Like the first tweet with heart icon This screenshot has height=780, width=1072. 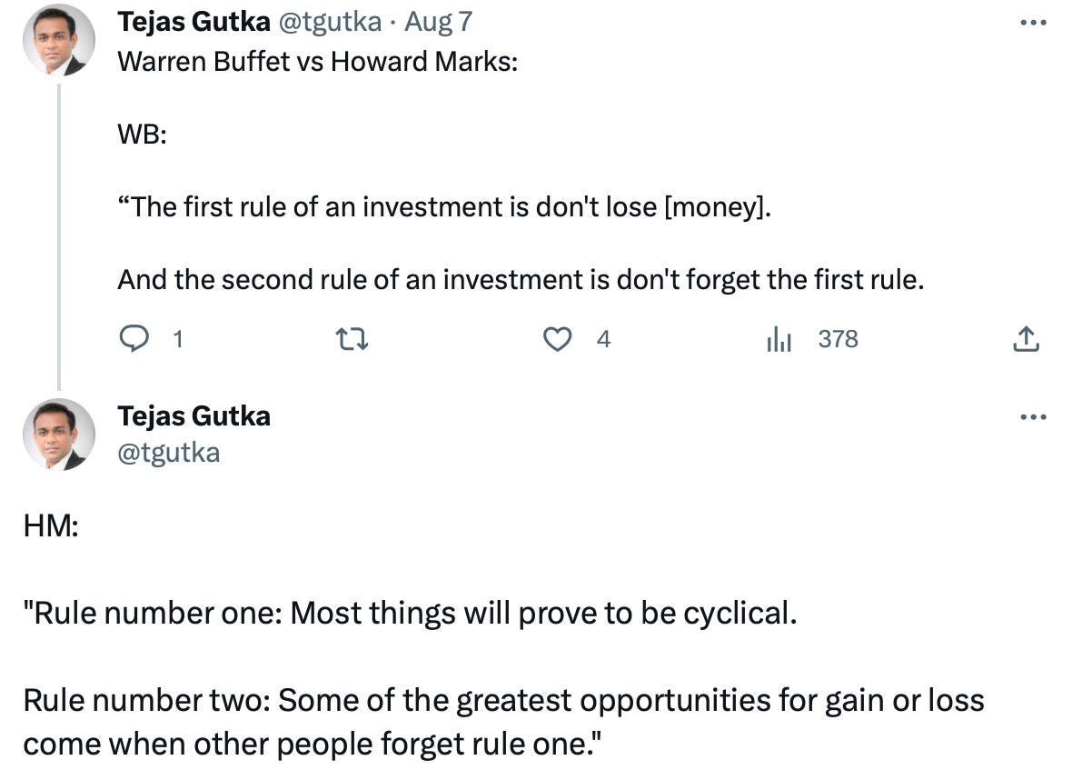[x=557, y=339]
